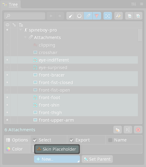
Task: Toggle the bones filter icon
Action: 71,16
